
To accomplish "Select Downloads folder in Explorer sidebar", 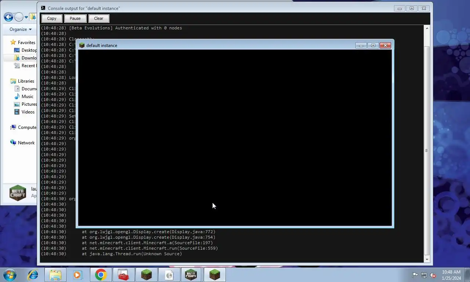I will tap(29, 58).
